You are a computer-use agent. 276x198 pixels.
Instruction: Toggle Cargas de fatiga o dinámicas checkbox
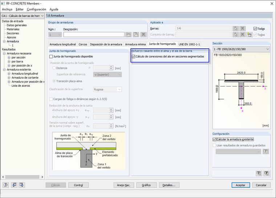pyautogui.click(x=51, y=99)
